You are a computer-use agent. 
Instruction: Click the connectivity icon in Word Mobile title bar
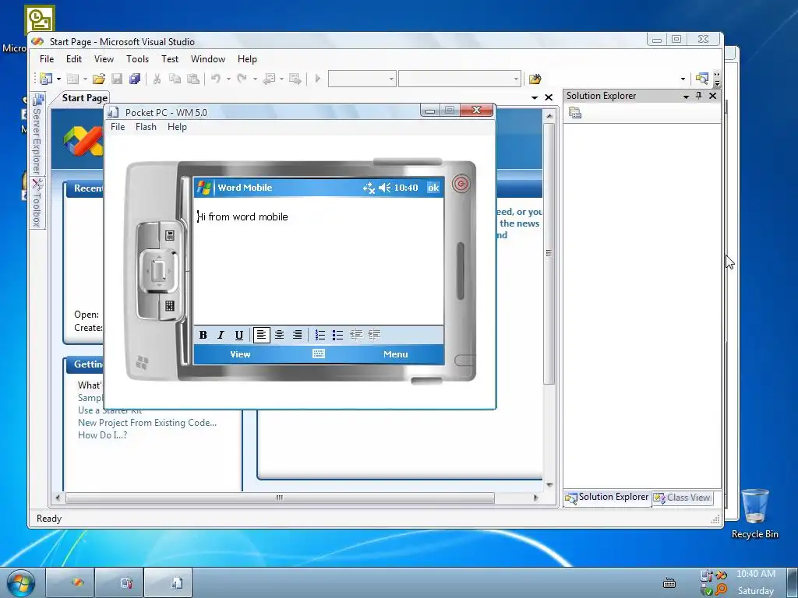point(369,188)
